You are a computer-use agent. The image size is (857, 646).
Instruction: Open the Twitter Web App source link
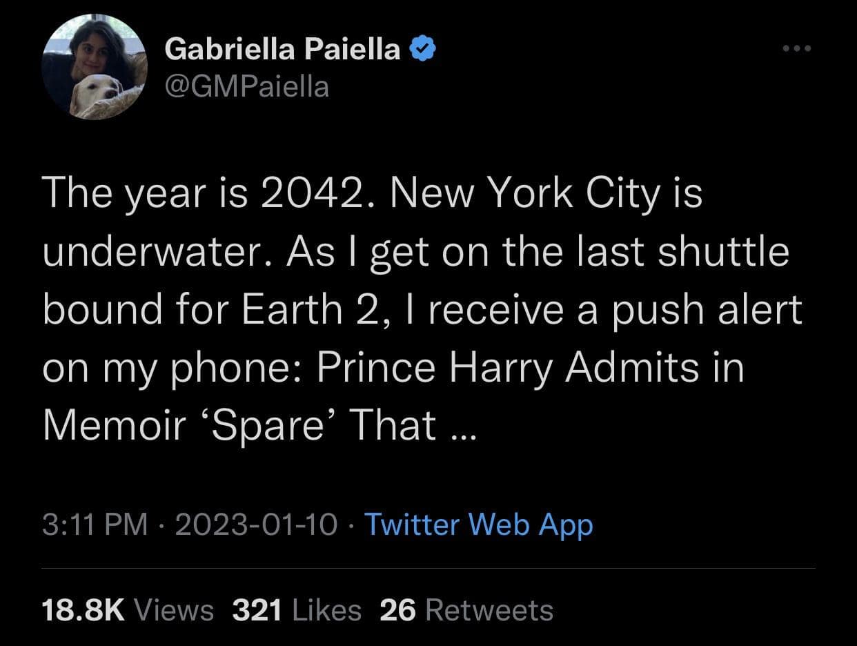tap(478, 525)
